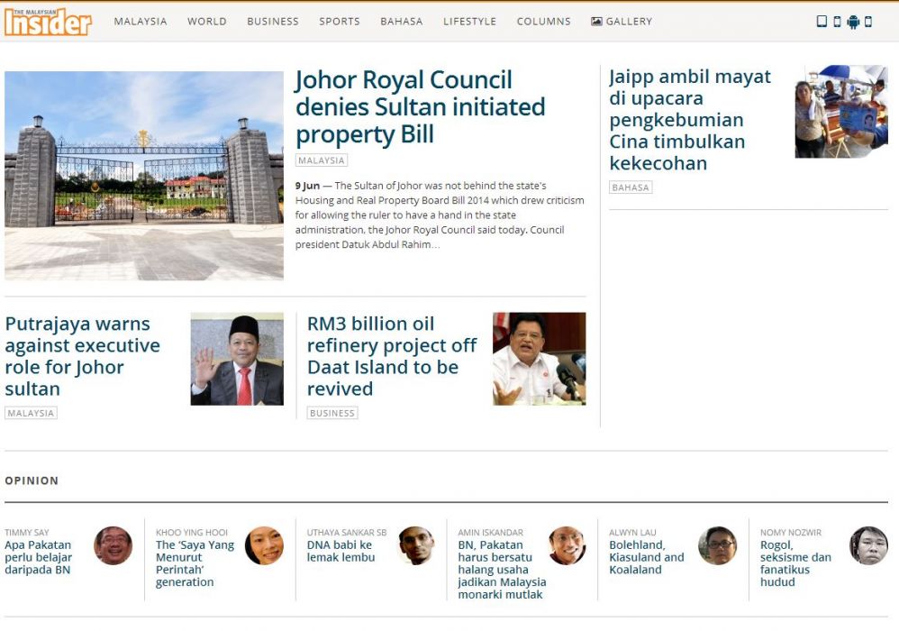Open Timmy Say's opinion piece on Pakatan
This screenshot has height=631, width=899.
click(38, 557)
